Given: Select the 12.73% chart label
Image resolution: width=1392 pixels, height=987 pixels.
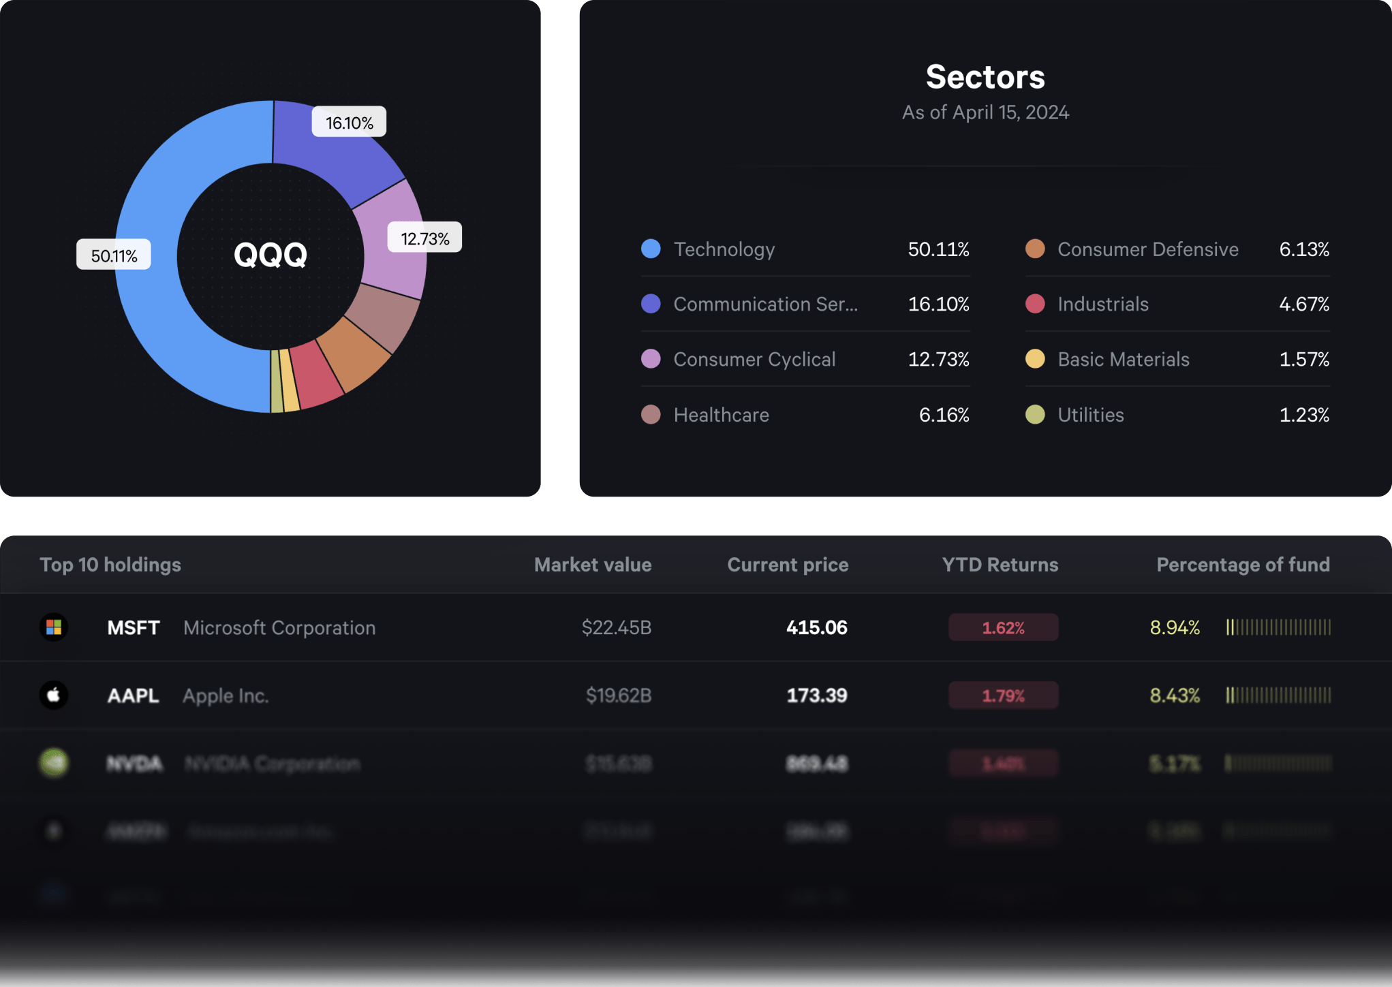Looking at the screenshot, I should pos(424,238).
